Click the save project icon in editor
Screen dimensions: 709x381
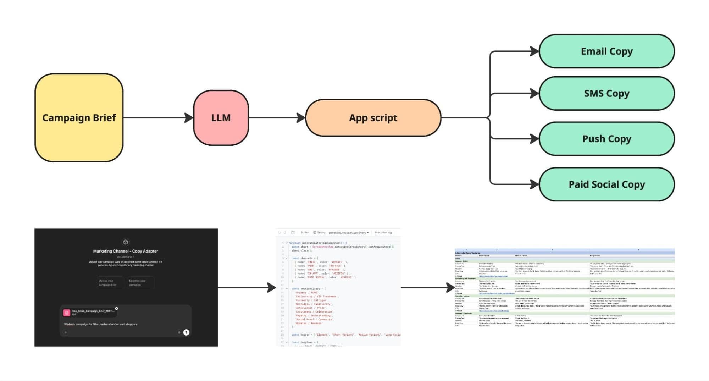click(293, 233)
